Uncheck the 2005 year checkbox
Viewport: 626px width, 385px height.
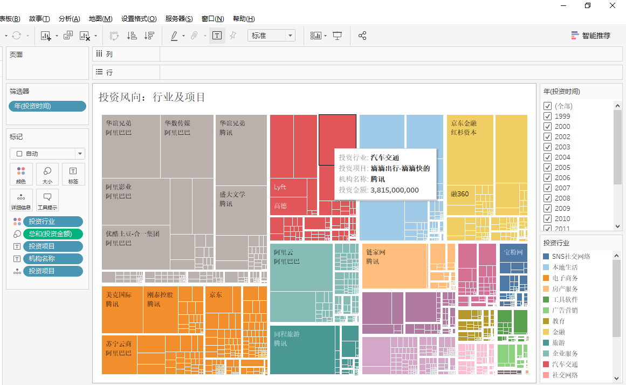tap(547, 168)
